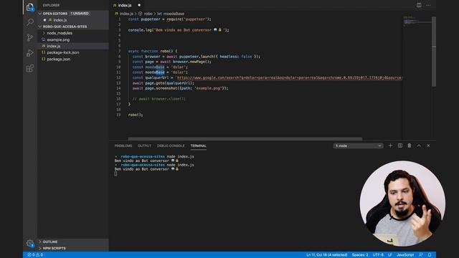Open the notifications bell in status bar
The width and height of the screenshot is (459, 258).
pyautogui.click(x=430, y=255)
